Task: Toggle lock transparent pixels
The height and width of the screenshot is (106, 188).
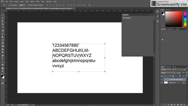Action: tap(165, 76)
